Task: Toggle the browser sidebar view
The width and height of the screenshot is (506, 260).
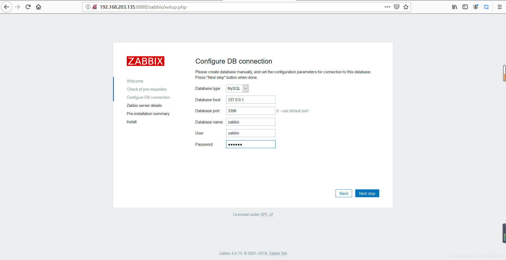Action: coord(465,7)
